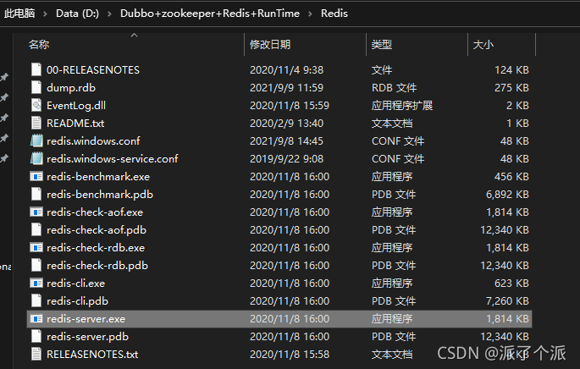The width and height of the screenshot is (580, 369).
Task: Click the 应用程序扩展 type cell
Action: click(401, 106)
